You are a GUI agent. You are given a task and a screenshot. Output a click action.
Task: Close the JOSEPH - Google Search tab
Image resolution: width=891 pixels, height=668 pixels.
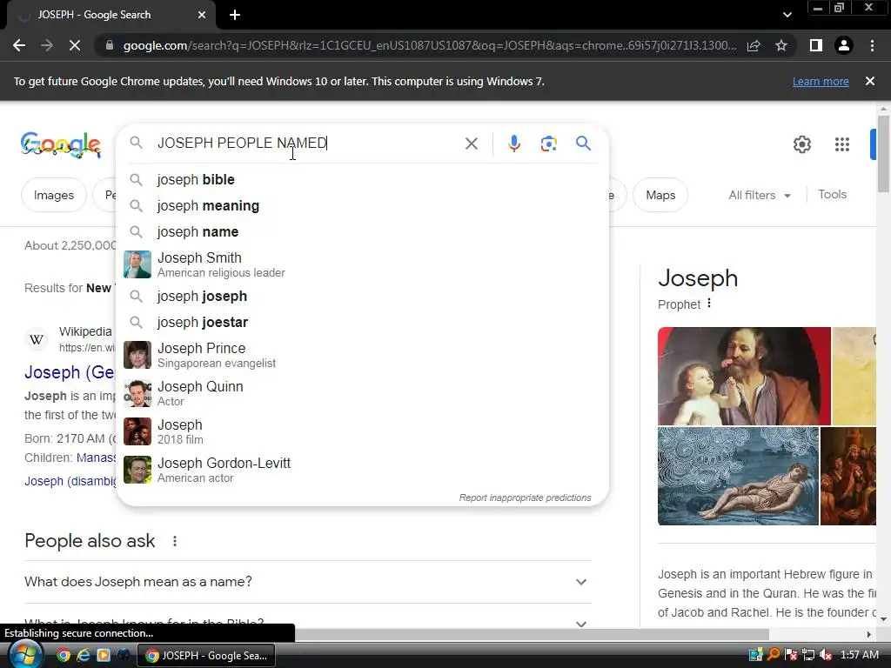[202, 15]
